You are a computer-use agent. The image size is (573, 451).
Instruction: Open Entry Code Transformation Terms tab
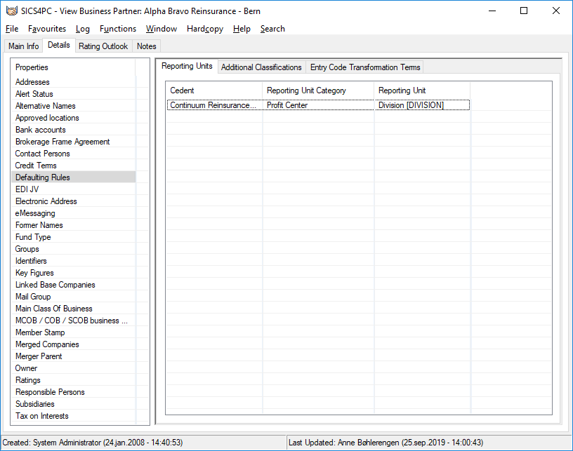365,67
